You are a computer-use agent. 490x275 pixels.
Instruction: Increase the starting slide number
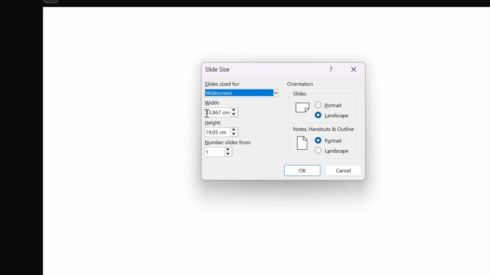[x=228, y=150]
